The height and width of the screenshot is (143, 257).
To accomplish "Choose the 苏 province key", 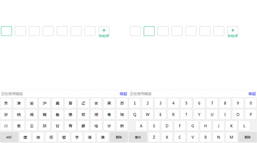I will click(x=122, y=103).
